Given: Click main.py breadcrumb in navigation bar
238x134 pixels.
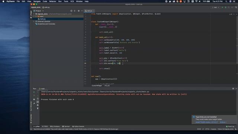Looking at the screenshot, I should point(46,7).
